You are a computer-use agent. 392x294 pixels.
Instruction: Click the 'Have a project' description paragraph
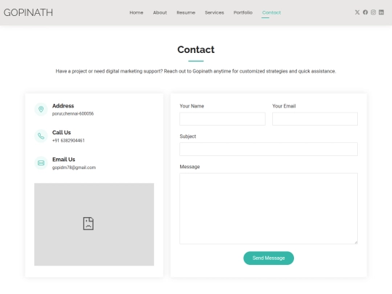(196, 71)
